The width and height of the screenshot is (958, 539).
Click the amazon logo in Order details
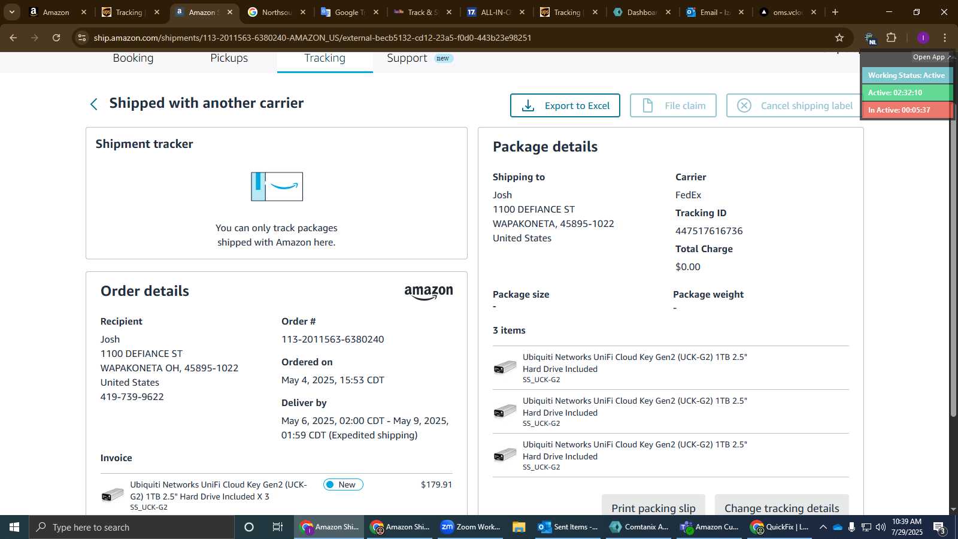429,292
